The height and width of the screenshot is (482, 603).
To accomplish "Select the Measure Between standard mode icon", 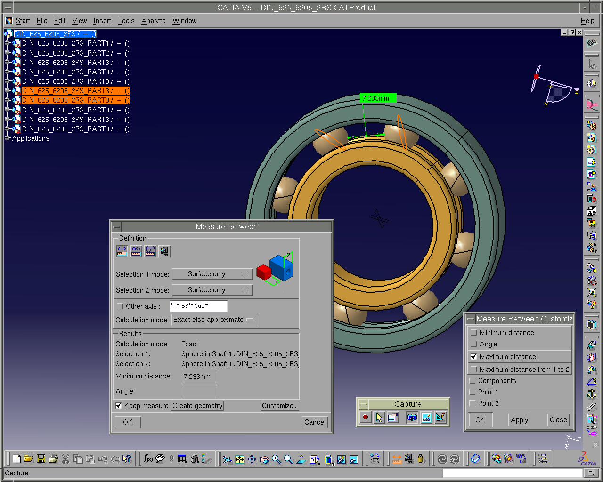I will [x=122, y=251].
